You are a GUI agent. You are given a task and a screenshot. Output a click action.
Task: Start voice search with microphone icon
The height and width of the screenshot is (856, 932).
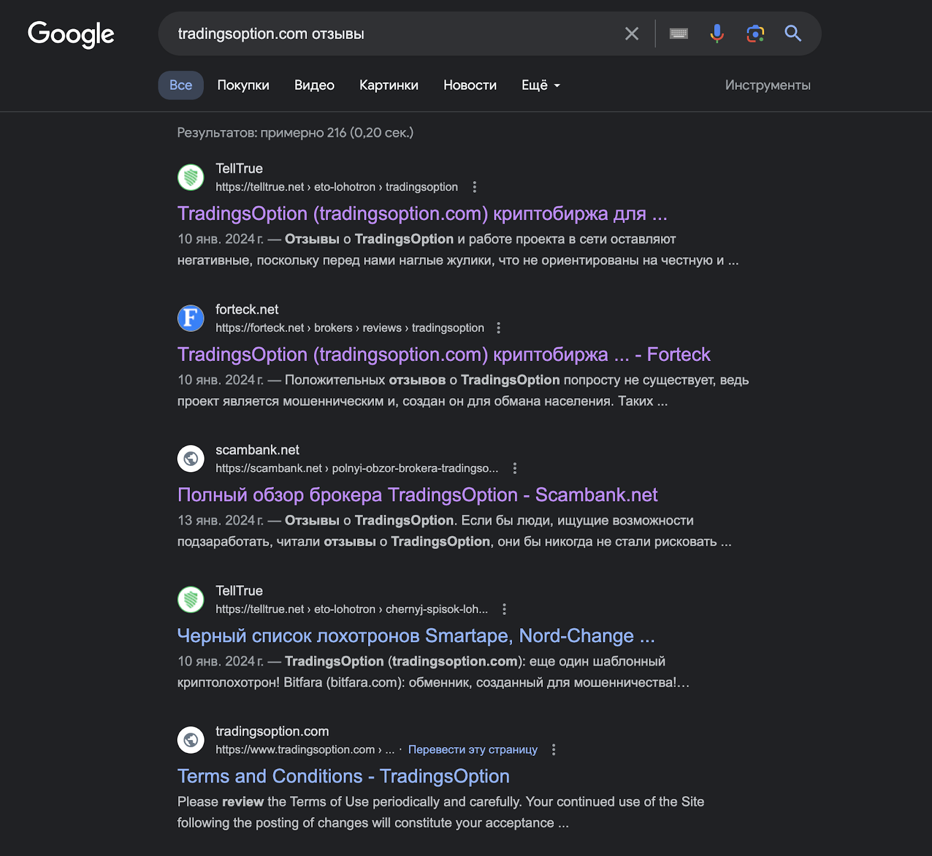coord(717,34)
